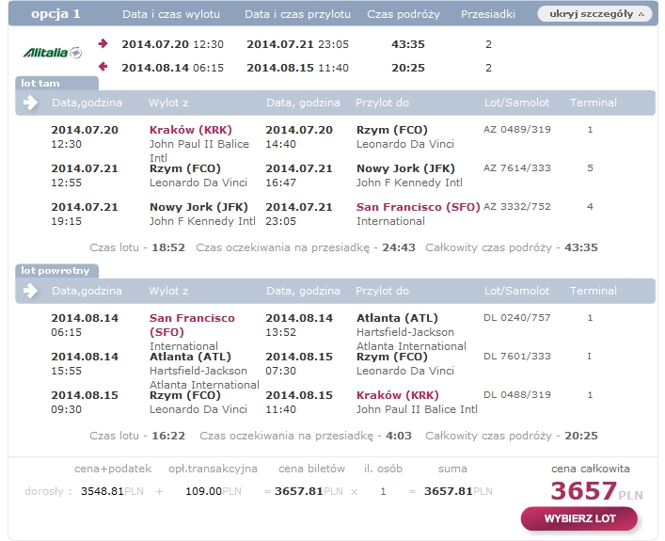Click price plus tax 3548.81 PLN
This screenshot has width=665, height=541.
pos(112,491)
